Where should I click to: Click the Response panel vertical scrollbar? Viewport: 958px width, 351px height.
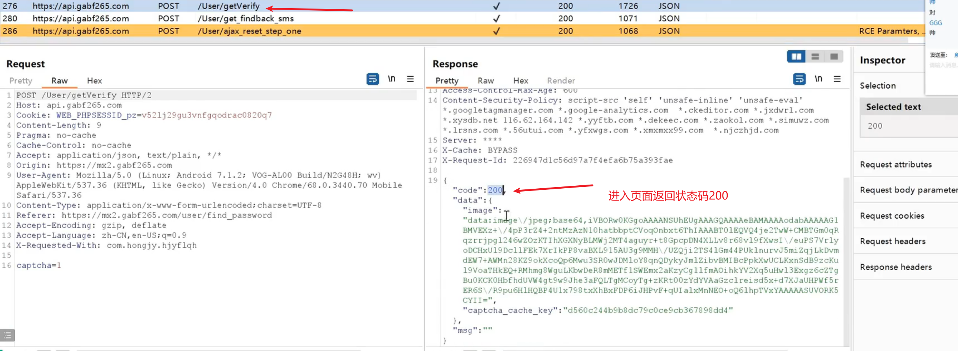point(846,260)
